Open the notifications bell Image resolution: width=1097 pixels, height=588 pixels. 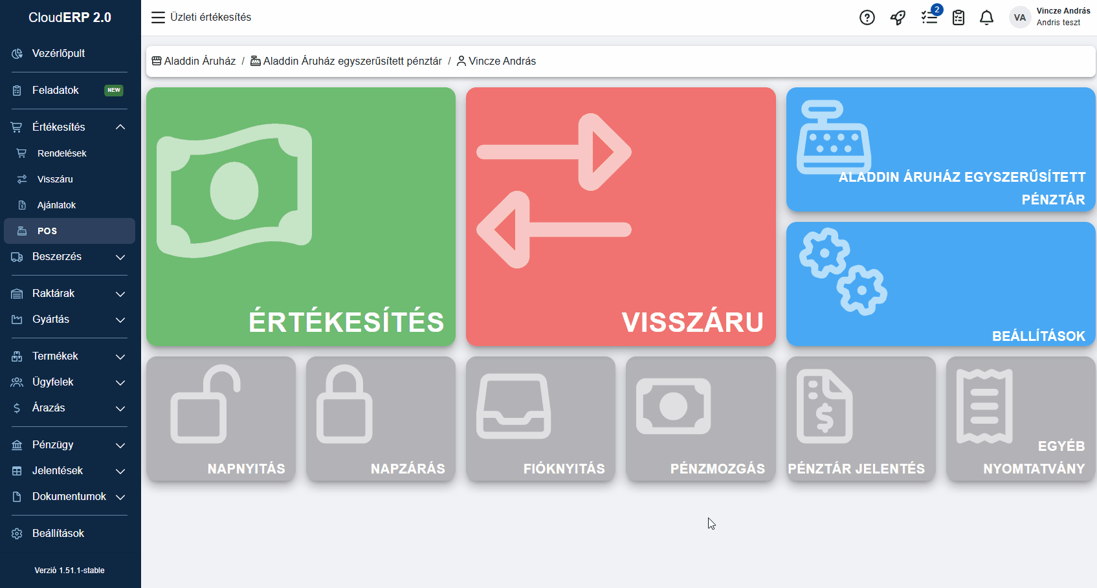[986, 17]
